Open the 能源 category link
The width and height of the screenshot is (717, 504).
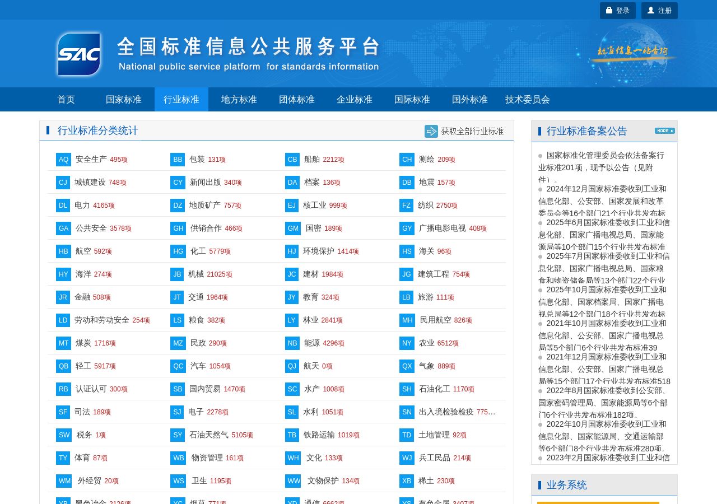coord(312,343)
